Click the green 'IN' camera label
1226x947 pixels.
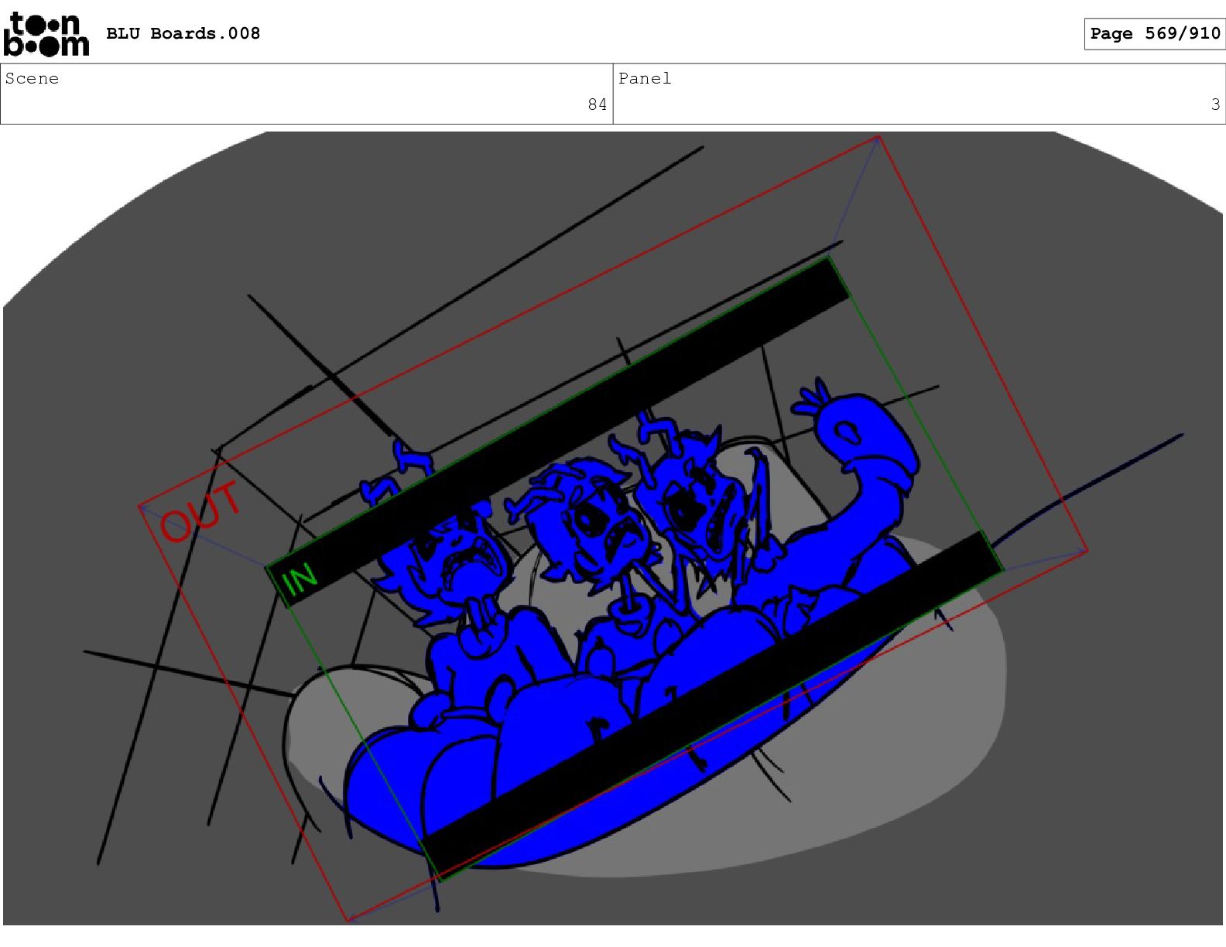(x=300, y=578)
